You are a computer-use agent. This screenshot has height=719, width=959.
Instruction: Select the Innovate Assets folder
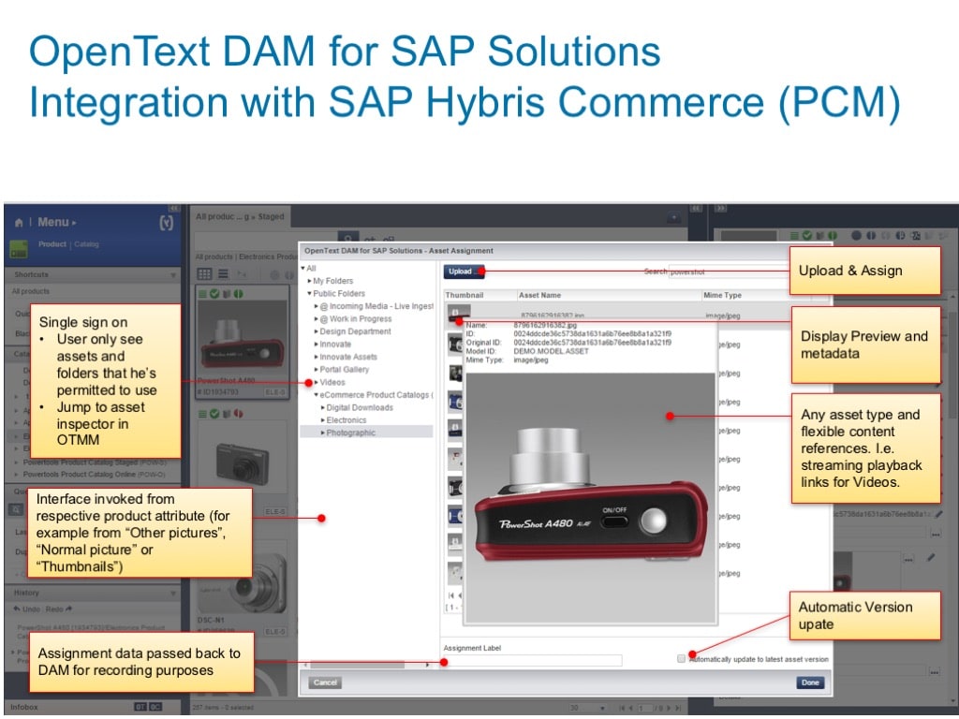click(348, 357)
